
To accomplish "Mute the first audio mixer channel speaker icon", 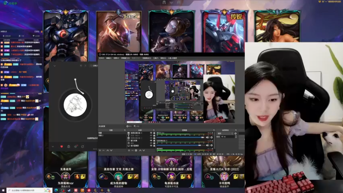I will [208, 137].
